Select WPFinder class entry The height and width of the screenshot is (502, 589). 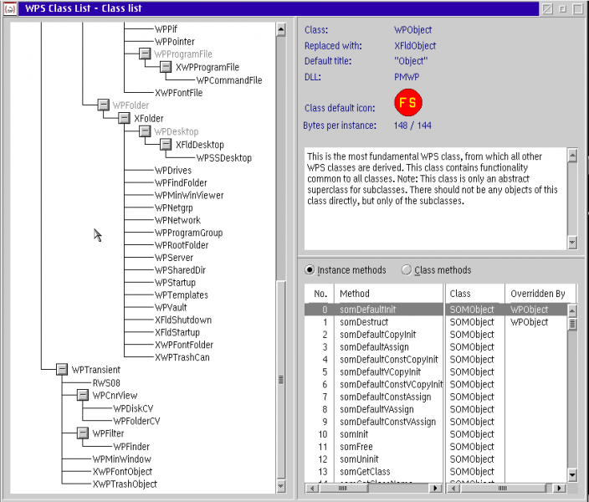click(131, 447)
